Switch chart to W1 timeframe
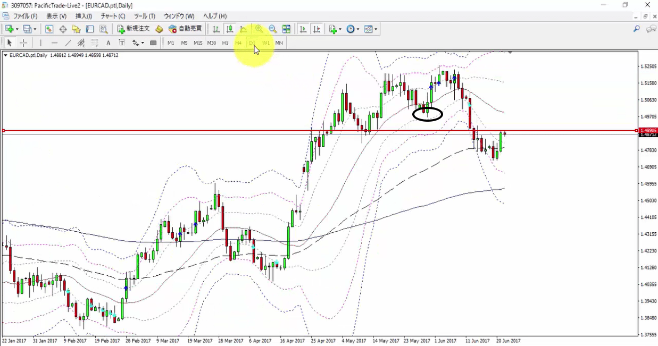Image resolution: width=658 pixels, height=346 pixels. (266, 43)
